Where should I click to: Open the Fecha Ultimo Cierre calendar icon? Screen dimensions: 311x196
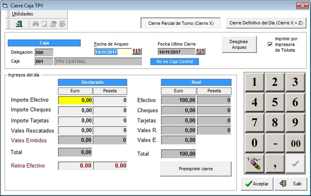[200, 52]
